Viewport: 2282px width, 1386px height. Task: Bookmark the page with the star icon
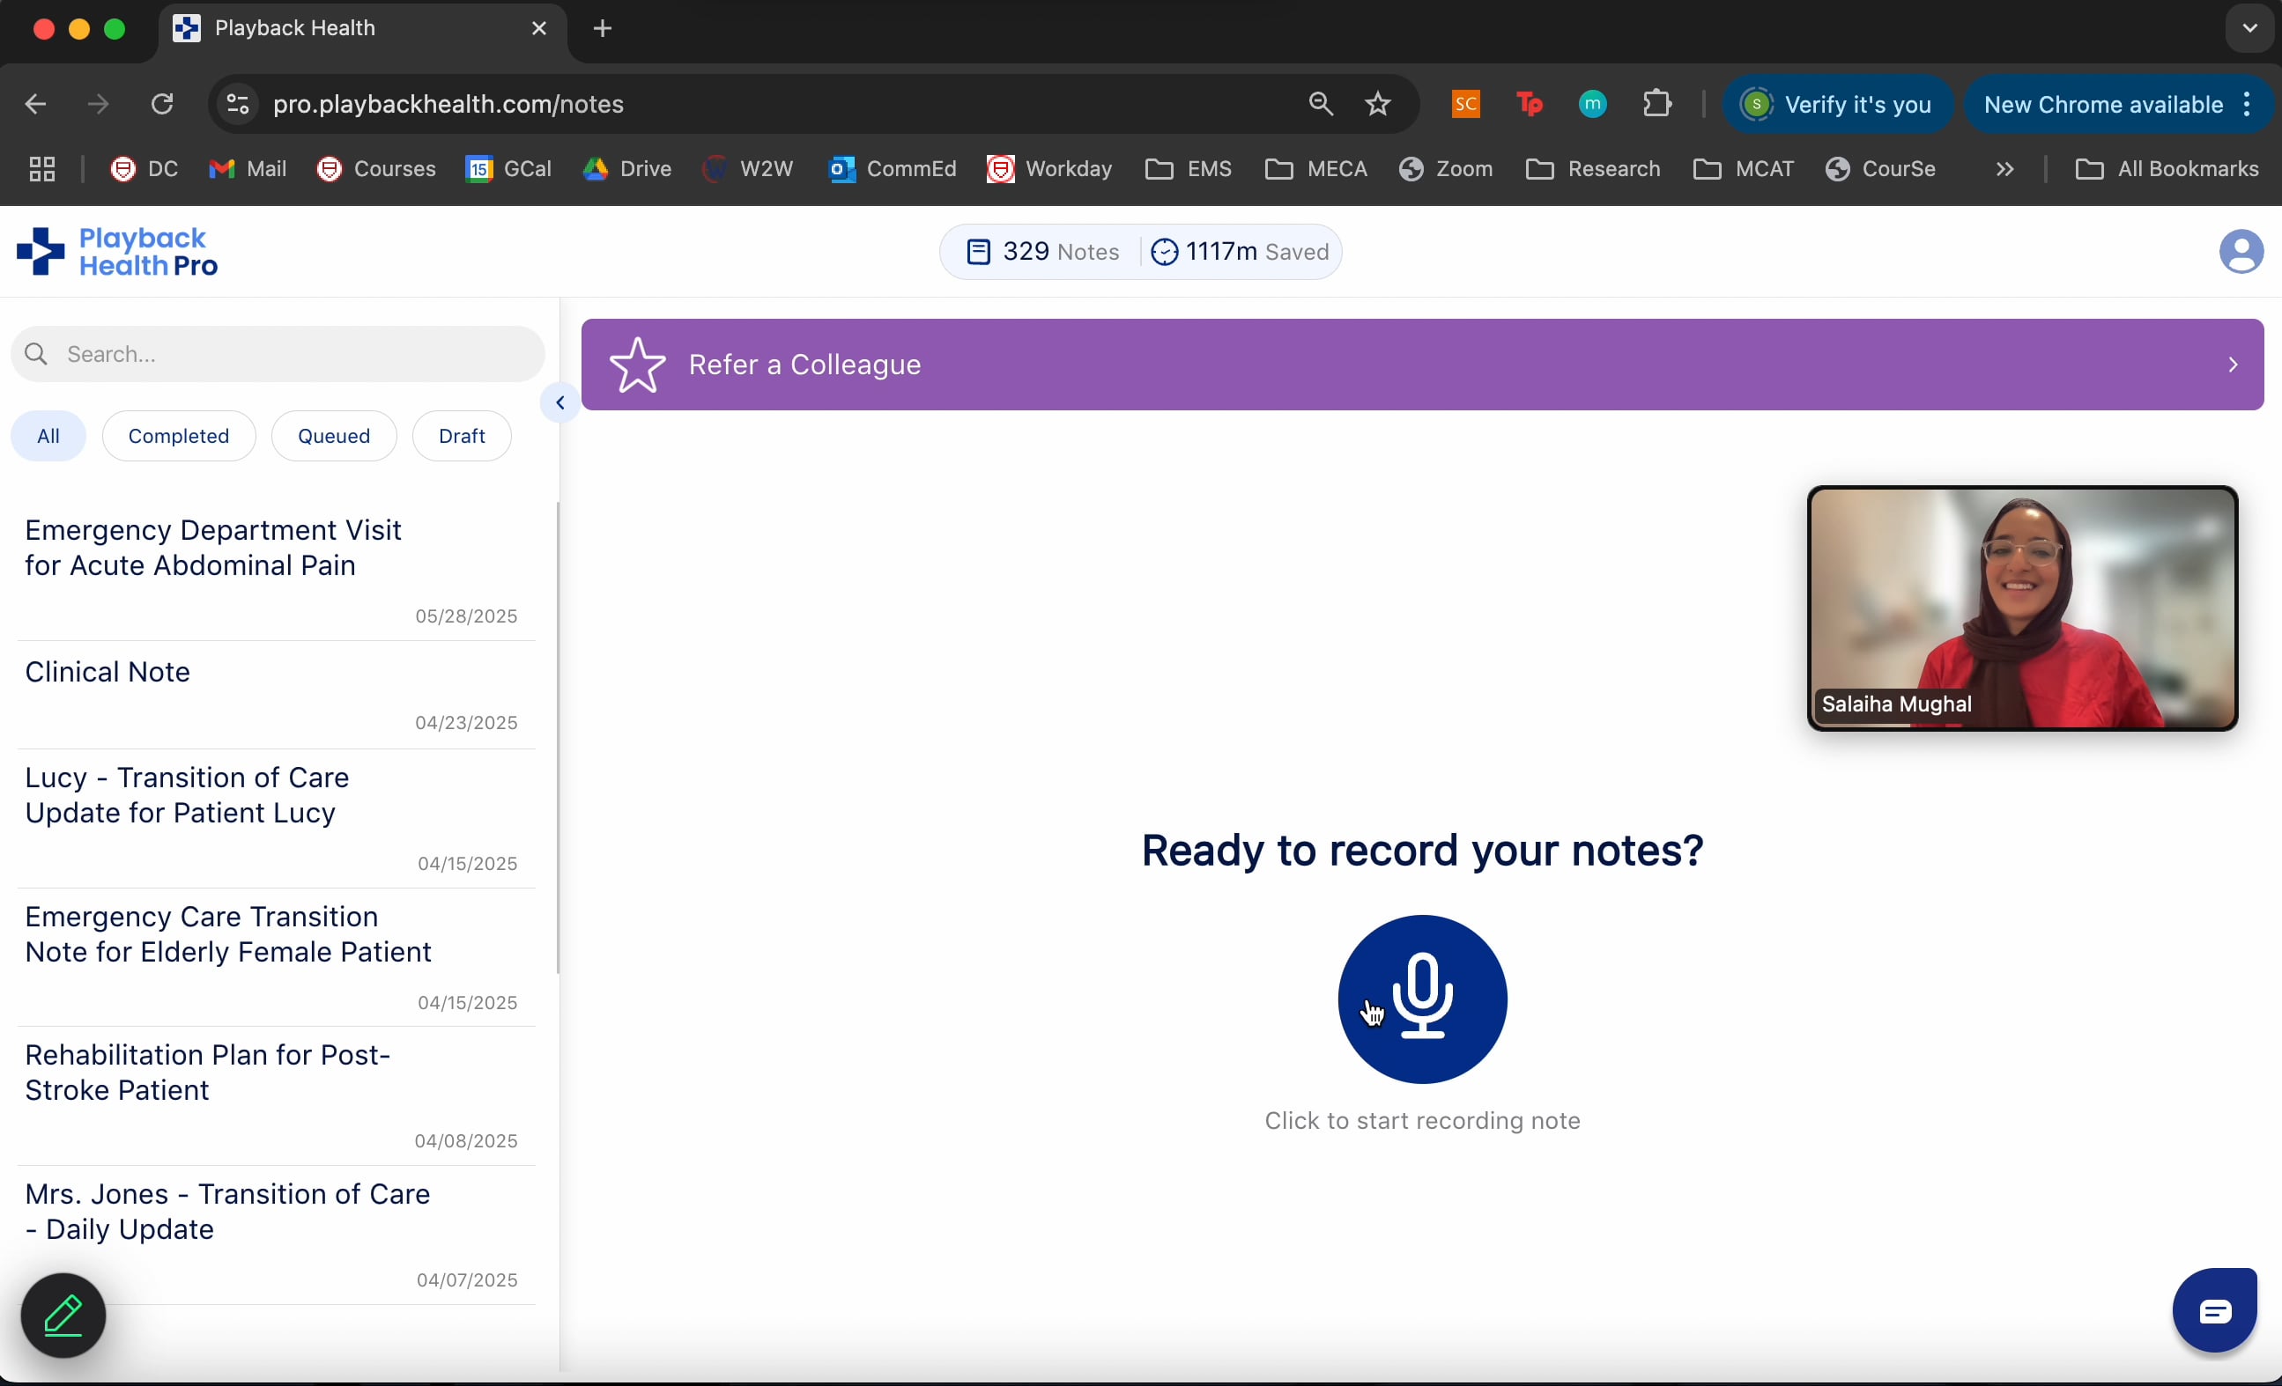1377,104
